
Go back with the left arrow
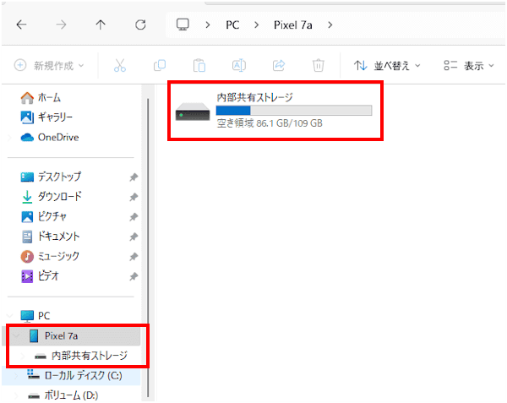[x=21, y=25]
